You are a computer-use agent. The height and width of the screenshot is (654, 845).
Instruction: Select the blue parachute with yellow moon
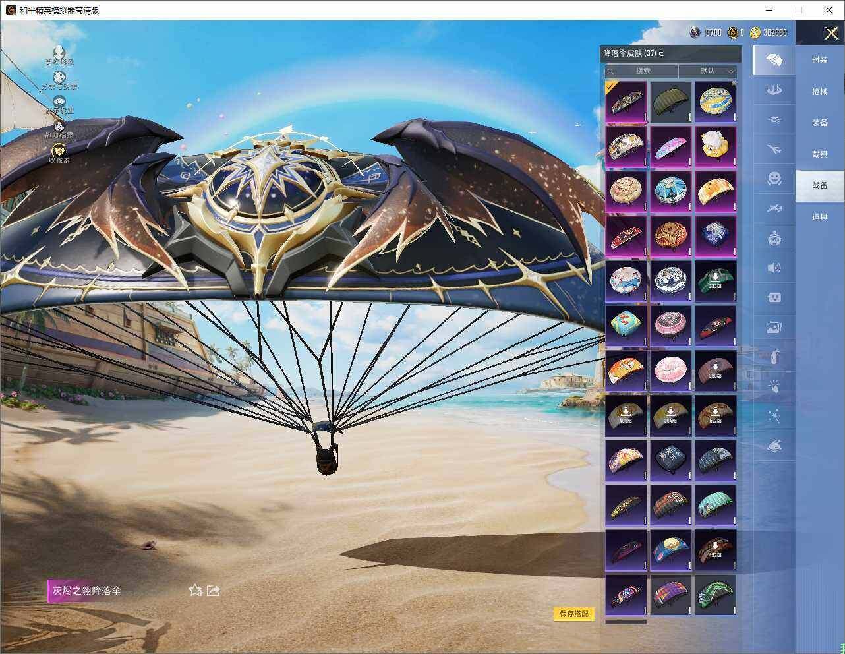click(x=671, y=550)
